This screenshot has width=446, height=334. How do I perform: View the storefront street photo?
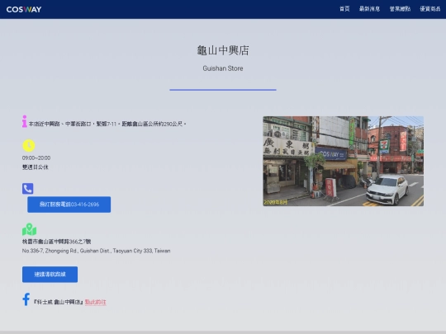pyautogui.click(x=344, y=161)
